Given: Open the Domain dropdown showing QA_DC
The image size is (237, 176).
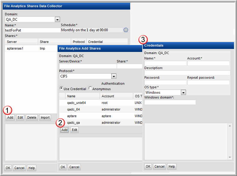Looking at the screenshot, I should pyautogui.click(x=57, y=20).
